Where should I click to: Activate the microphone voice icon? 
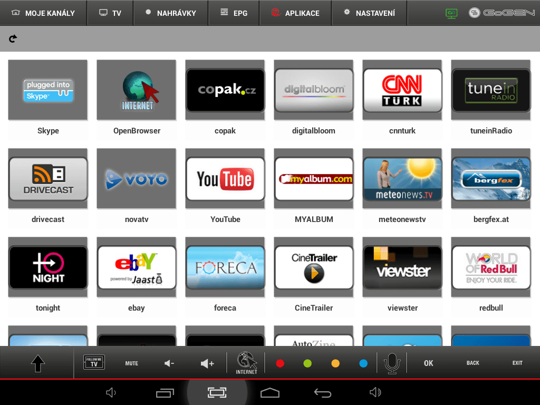pos(392,363)
